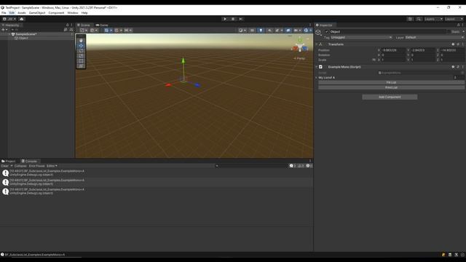Open the Layout dropdown
Viewport: 466px width, 262px height.
coord(454,19)
